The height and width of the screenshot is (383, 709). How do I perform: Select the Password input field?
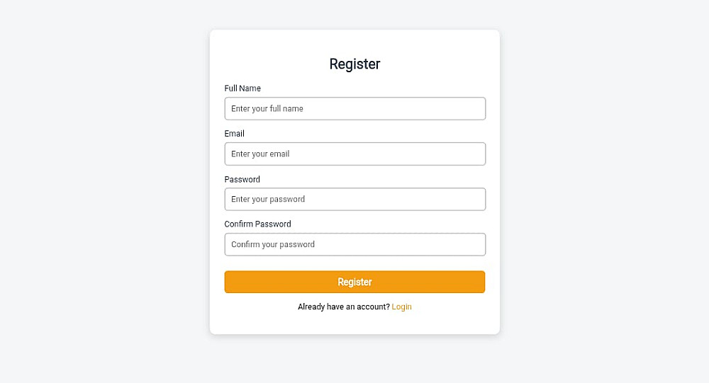(x=354, y=199)
